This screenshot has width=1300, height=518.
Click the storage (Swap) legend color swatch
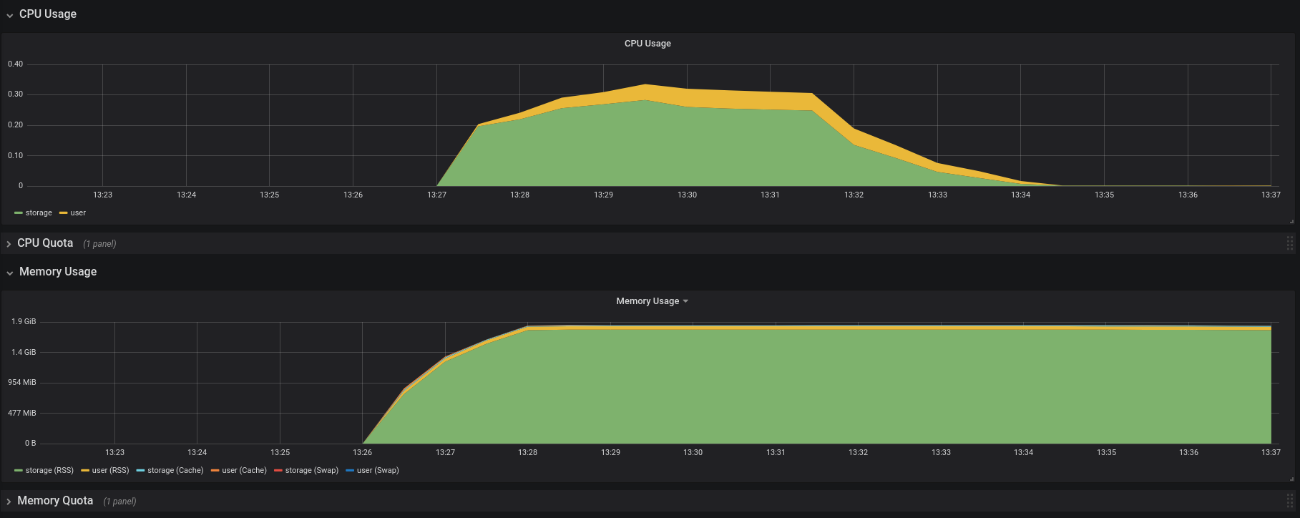point(278,471)
